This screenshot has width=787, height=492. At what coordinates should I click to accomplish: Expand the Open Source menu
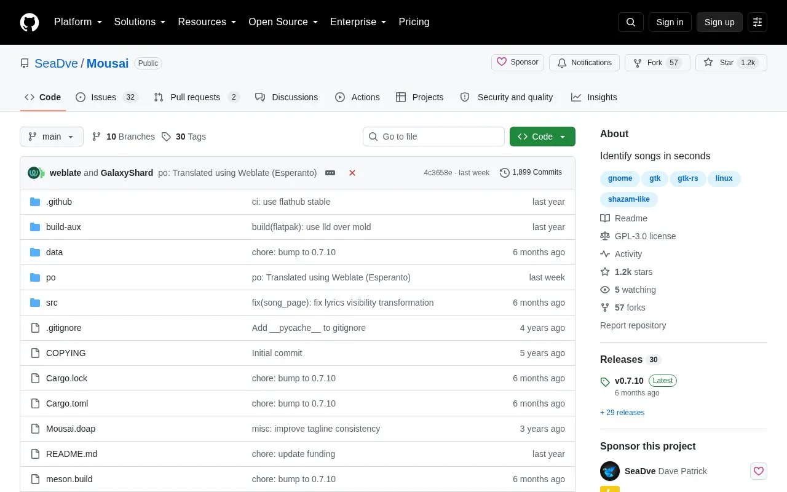[283, 22]
